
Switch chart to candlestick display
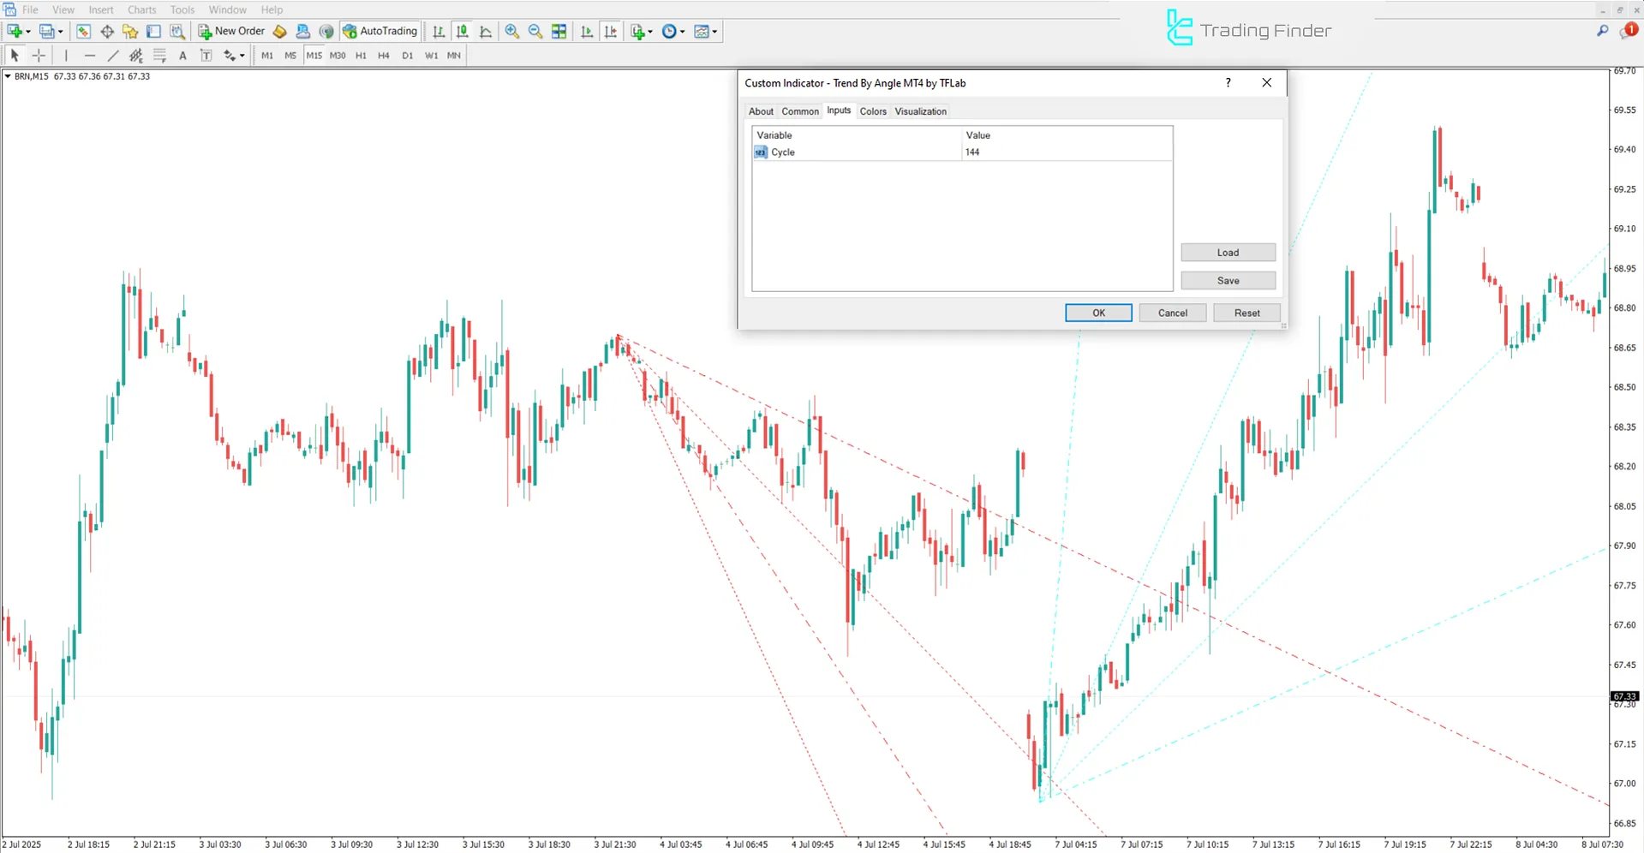(462, 32)
